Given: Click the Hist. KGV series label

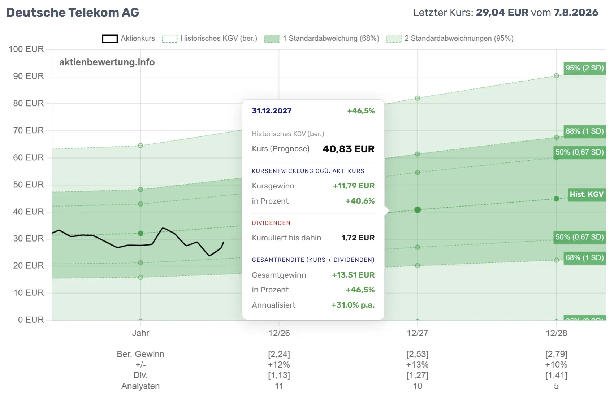Looking at the screenshot, I should tap(587, 195).
